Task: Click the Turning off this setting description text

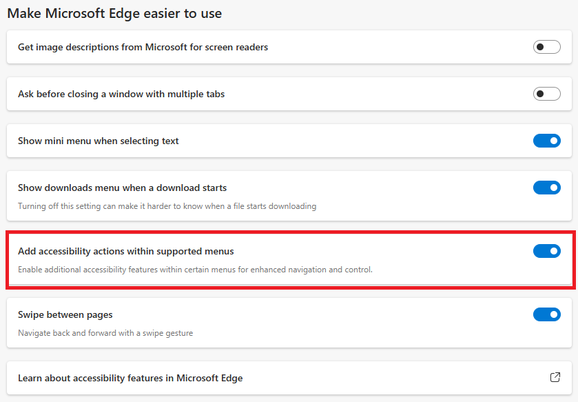Action: pyautogui.click(x=167, y=205)
